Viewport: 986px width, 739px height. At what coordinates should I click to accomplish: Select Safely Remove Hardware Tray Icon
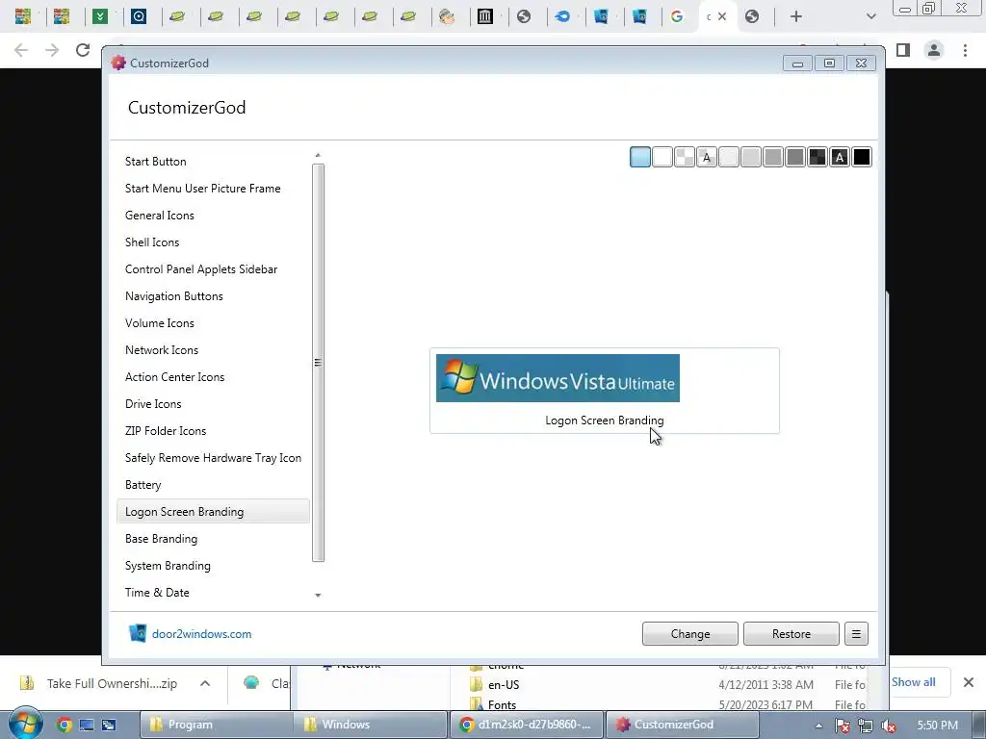(x=213, y=459)
